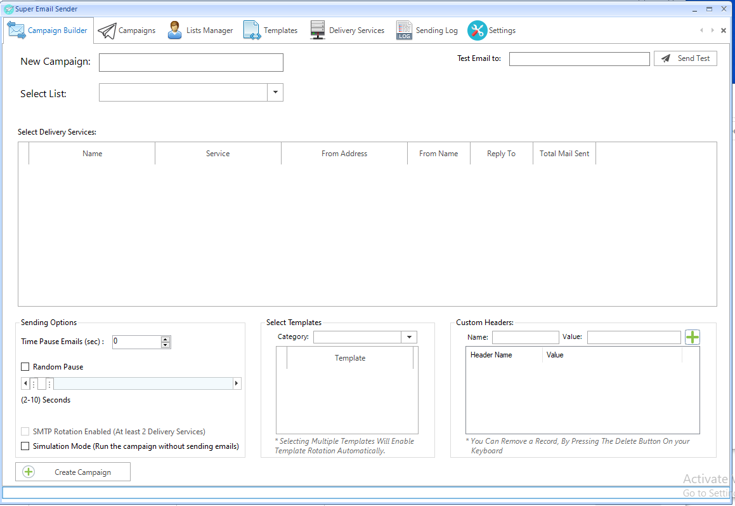The image size is (735, 506).
Task: Click the random pause slider right arrow
Action: click(237, 383)
